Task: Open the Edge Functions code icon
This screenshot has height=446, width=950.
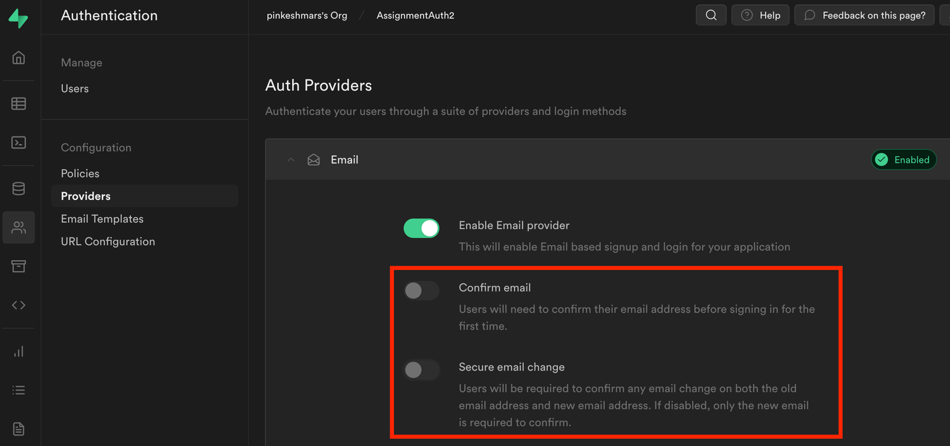Action: (19, 305)
